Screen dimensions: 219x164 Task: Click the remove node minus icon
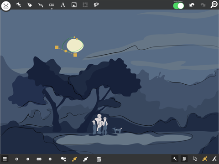point(50,159)
